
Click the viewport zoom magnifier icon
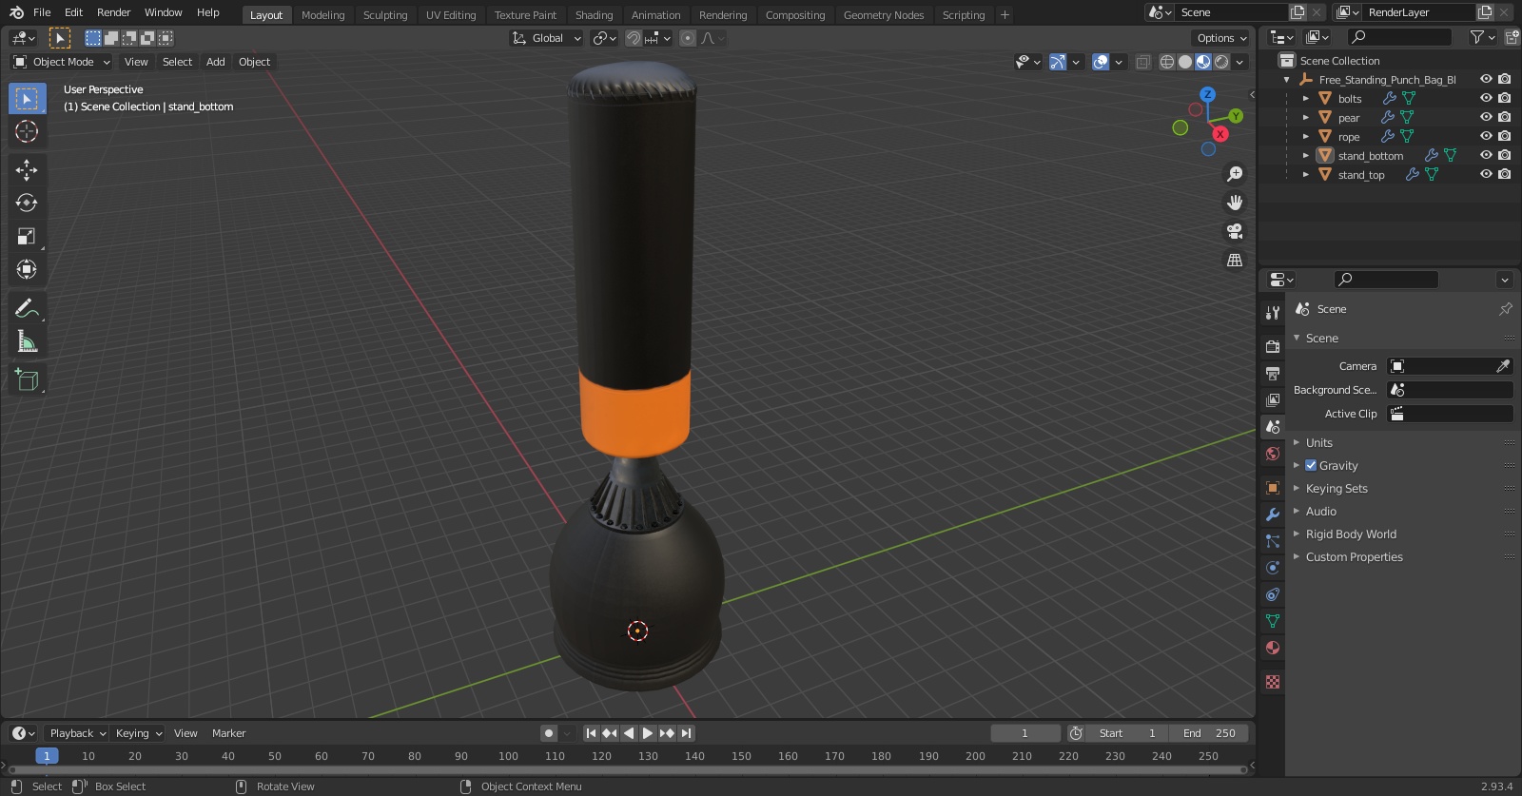click(1235, 174)
